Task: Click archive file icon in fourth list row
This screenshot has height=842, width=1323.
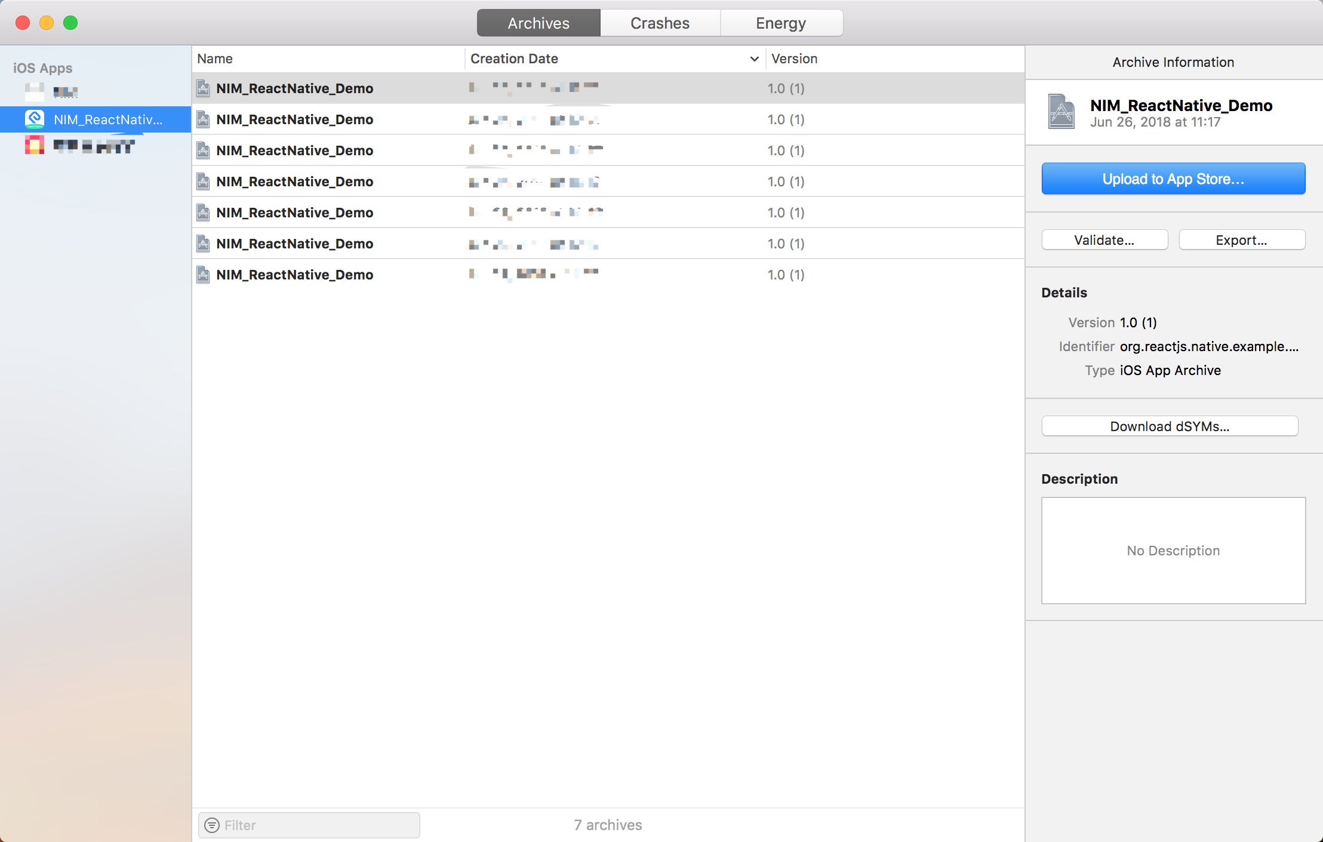Action: [x=203, y=182]
